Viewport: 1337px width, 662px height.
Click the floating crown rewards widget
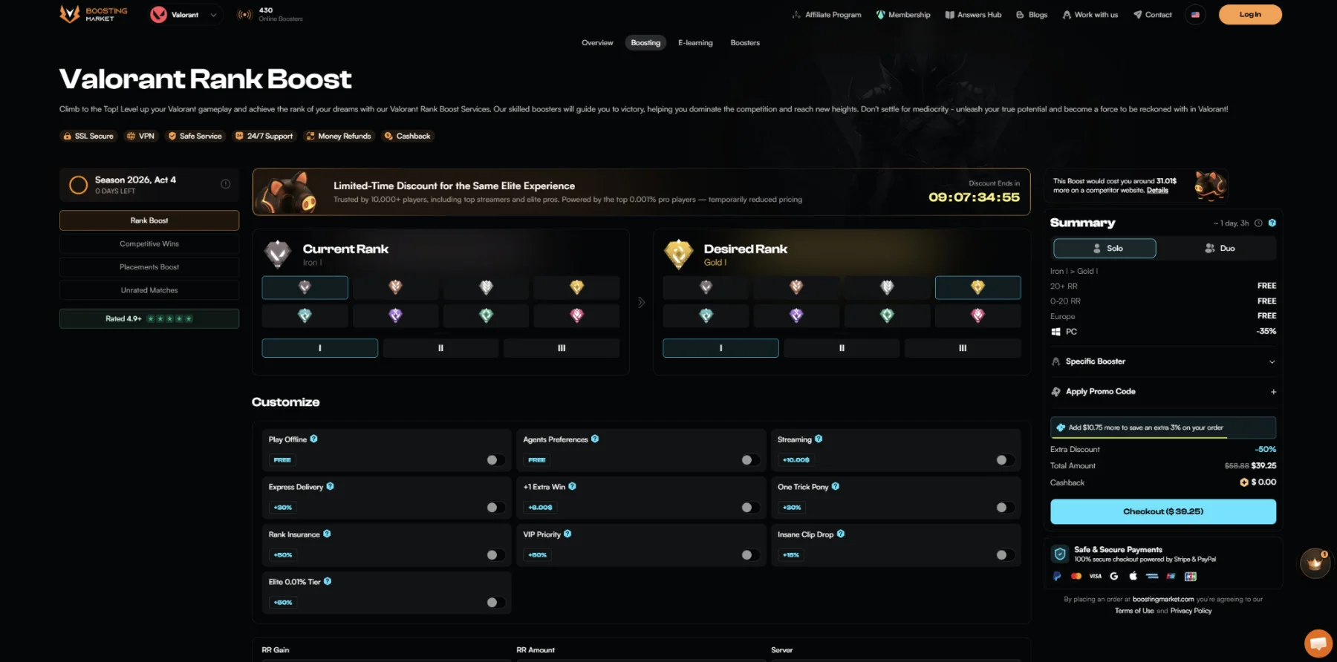coord(1315,563)
